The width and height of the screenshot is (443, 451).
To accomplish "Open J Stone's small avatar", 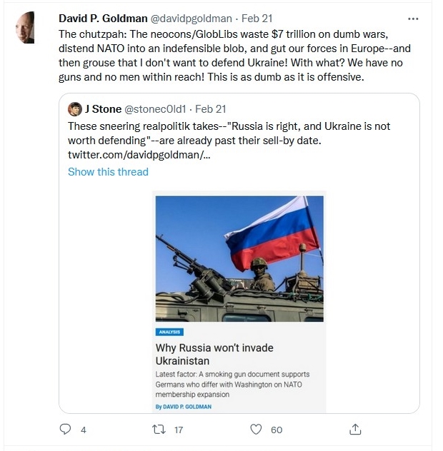I will (74, 109).
